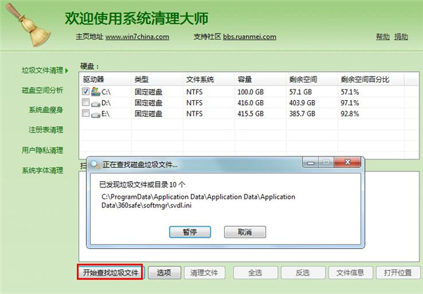
Task: Click the broom logo icon
Action: click(x=28, y=25)
